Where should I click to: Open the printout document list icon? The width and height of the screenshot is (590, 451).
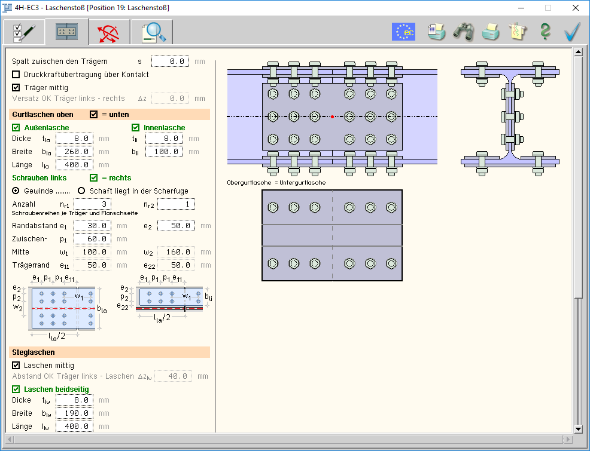point(436,32)
